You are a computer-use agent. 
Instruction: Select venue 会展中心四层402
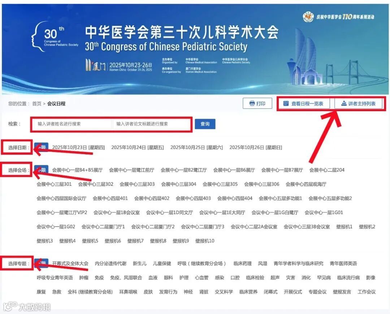click(152, 199)
